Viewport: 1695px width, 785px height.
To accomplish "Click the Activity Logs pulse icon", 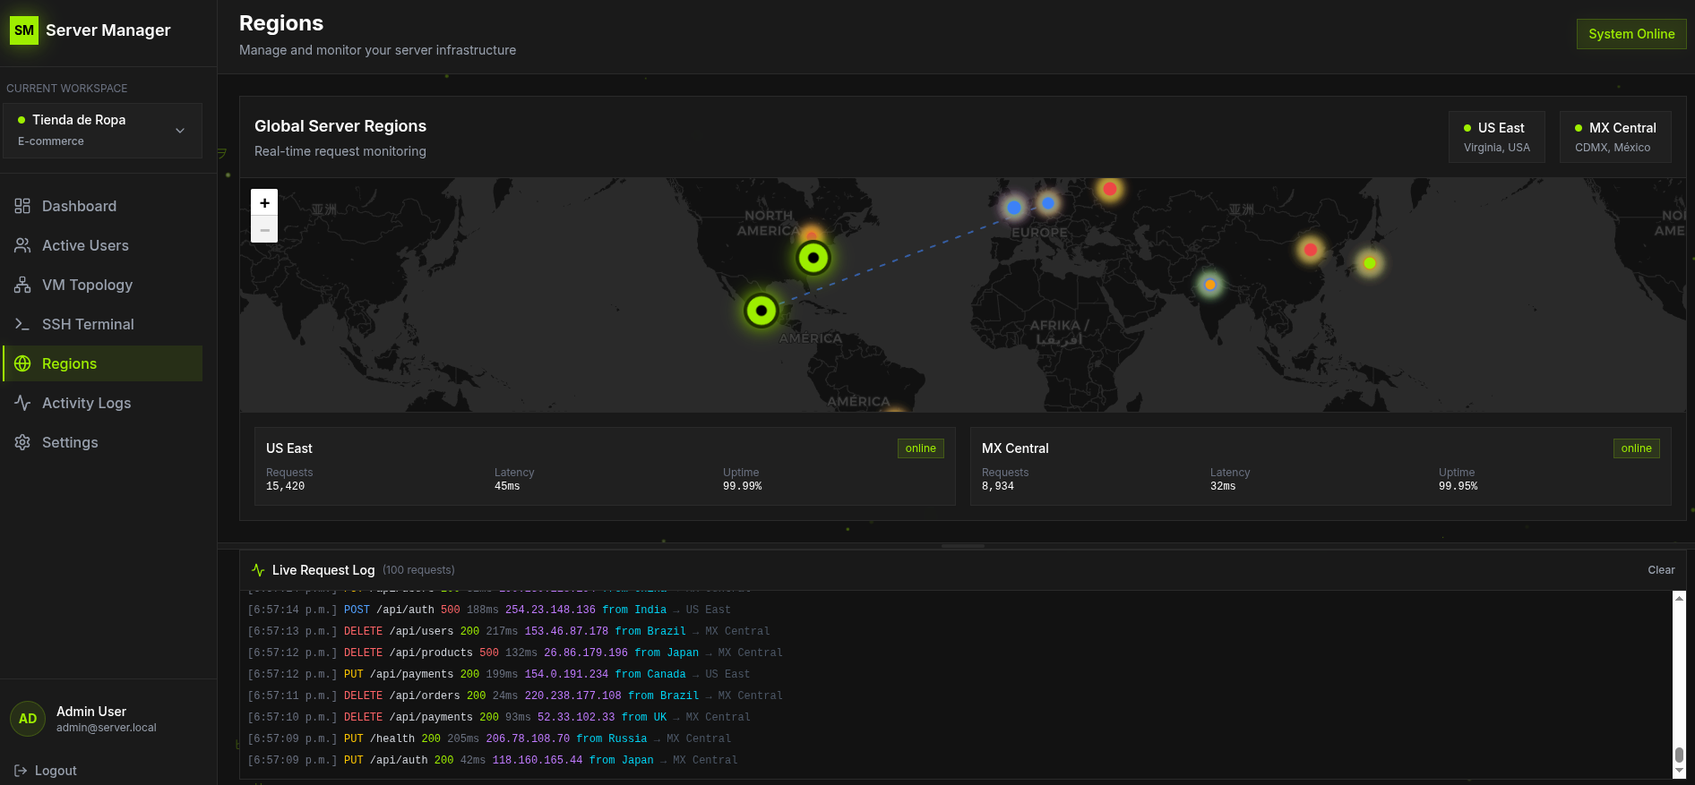I will [22, 403].
